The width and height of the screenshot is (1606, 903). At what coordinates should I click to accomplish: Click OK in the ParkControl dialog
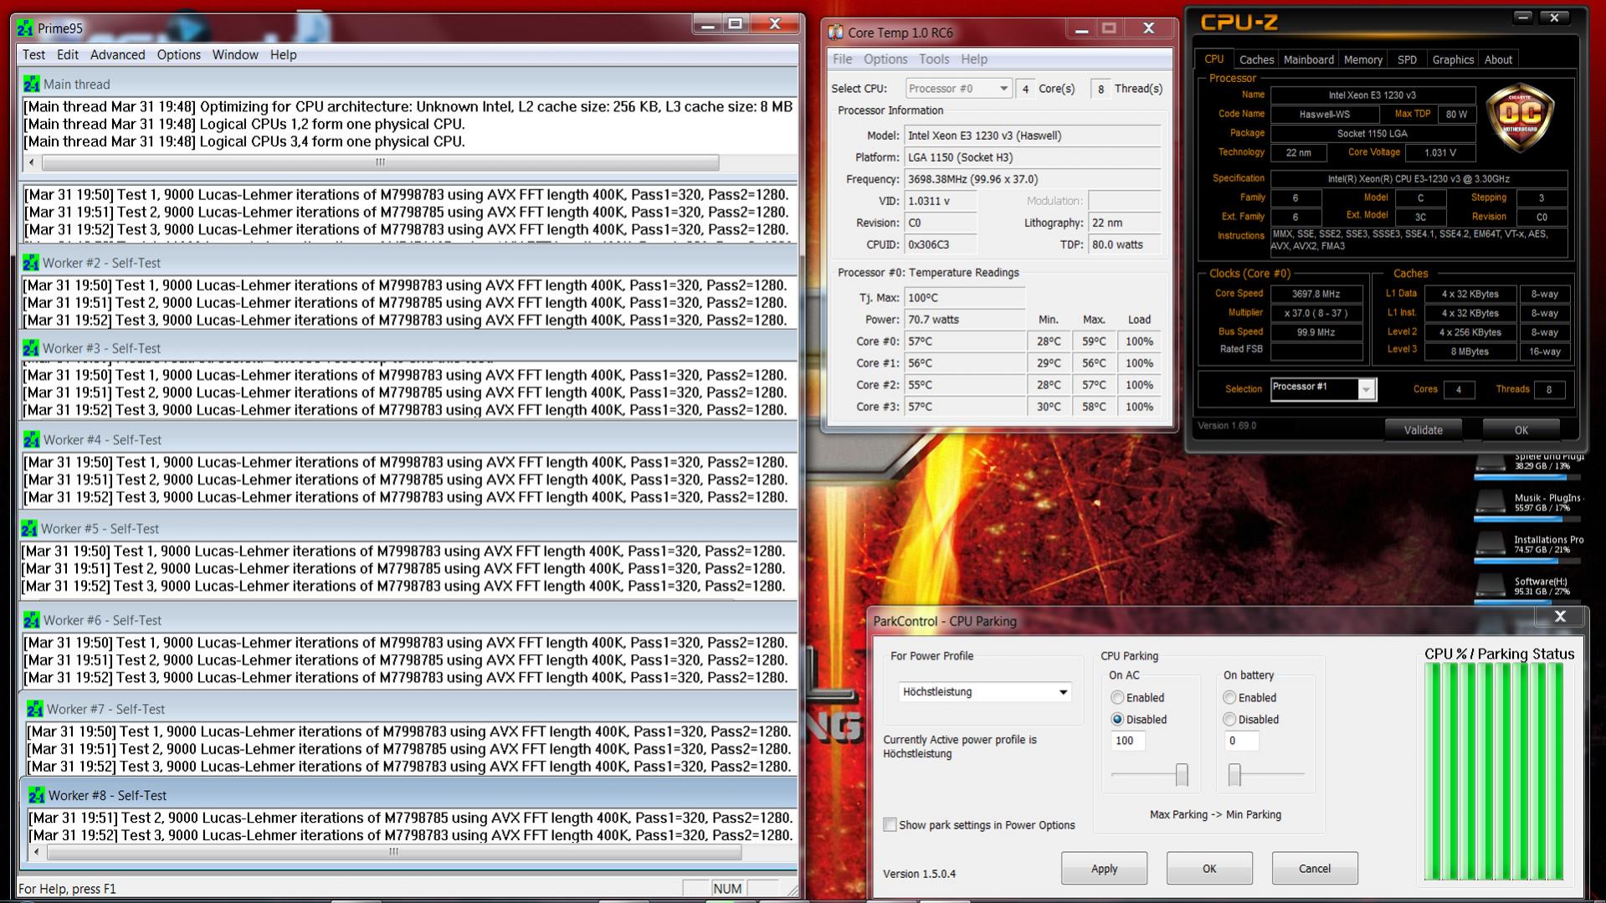1209,869
